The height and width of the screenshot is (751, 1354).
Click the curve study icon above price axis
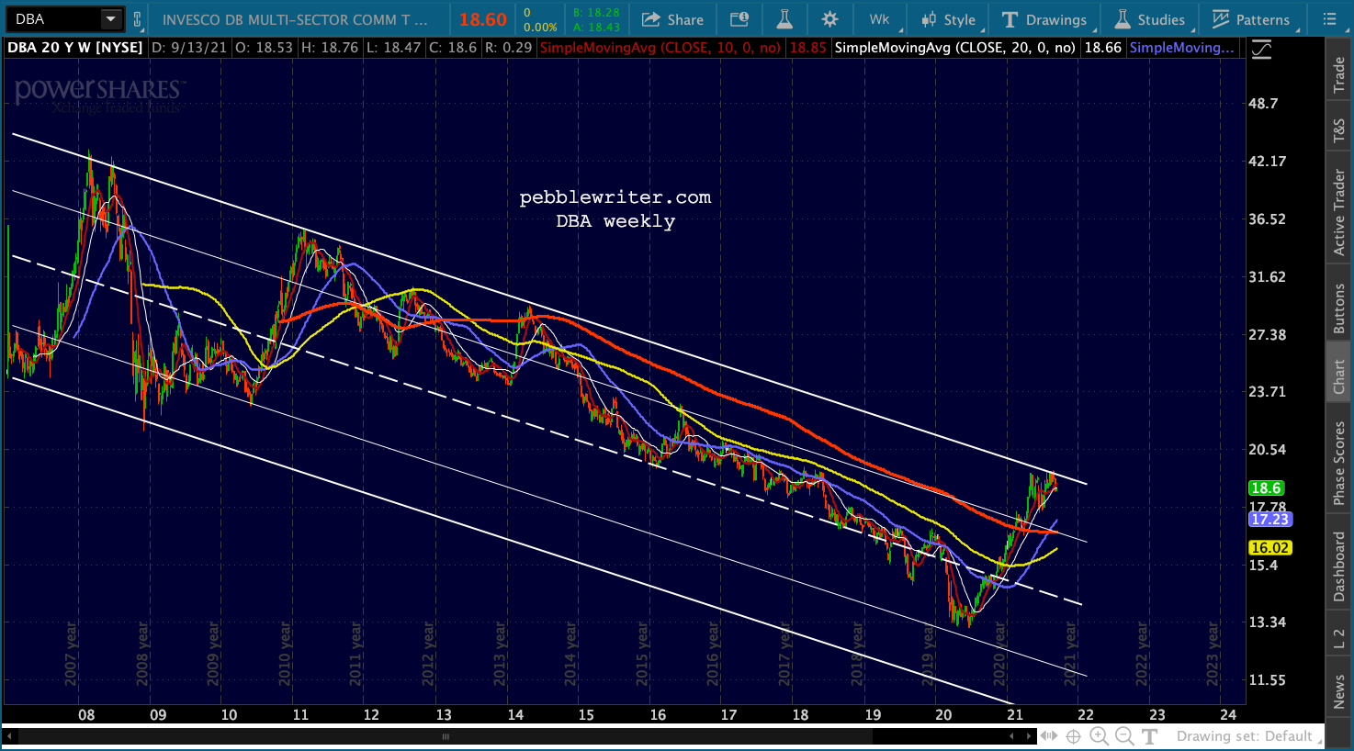pos(1262,49)
